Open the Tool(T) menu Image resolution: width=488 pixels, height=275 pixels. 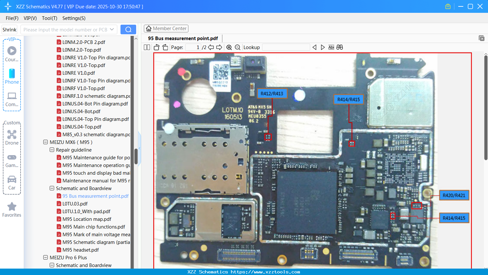(x=49, y=18)
